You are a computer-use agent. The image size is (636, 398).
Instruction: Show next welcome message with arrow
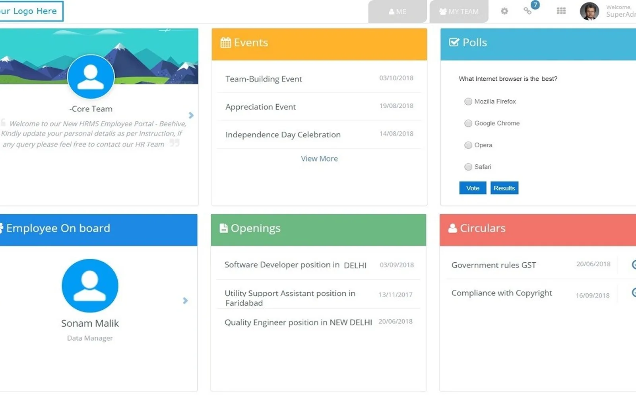pyautogui.click(x=191, y=115)
